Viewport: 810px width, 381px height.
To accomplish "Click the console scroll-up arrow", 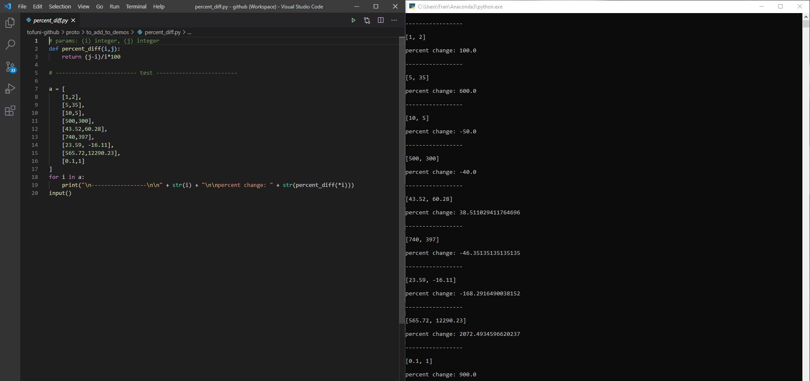I will pos(806,16).
